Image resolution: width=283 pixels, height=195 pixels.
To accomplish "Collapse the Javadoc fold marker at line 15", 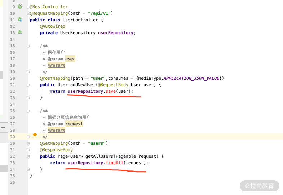I will tap(28, 46).
